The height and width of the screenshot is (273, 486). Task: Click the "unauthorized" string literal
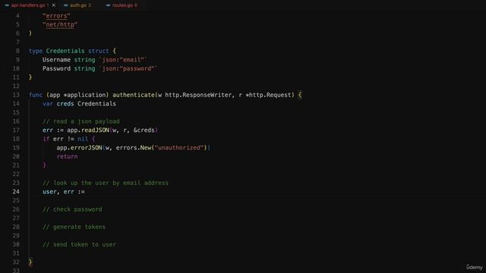pos(179,148)
